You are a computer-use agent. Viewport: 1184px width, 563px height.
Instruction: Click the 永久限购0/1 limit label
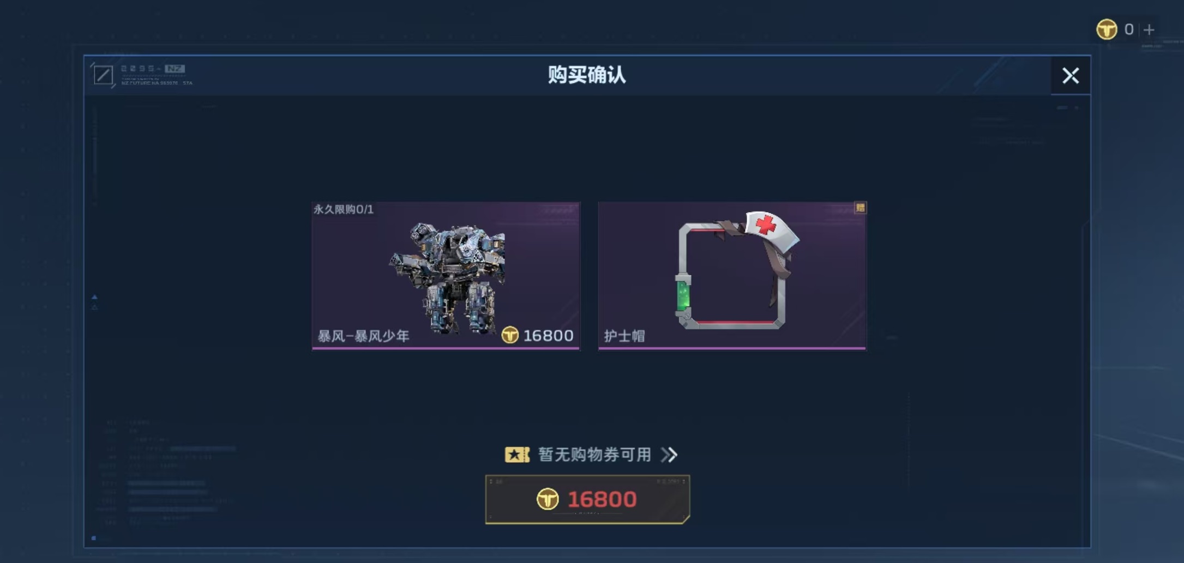(344, 209)
